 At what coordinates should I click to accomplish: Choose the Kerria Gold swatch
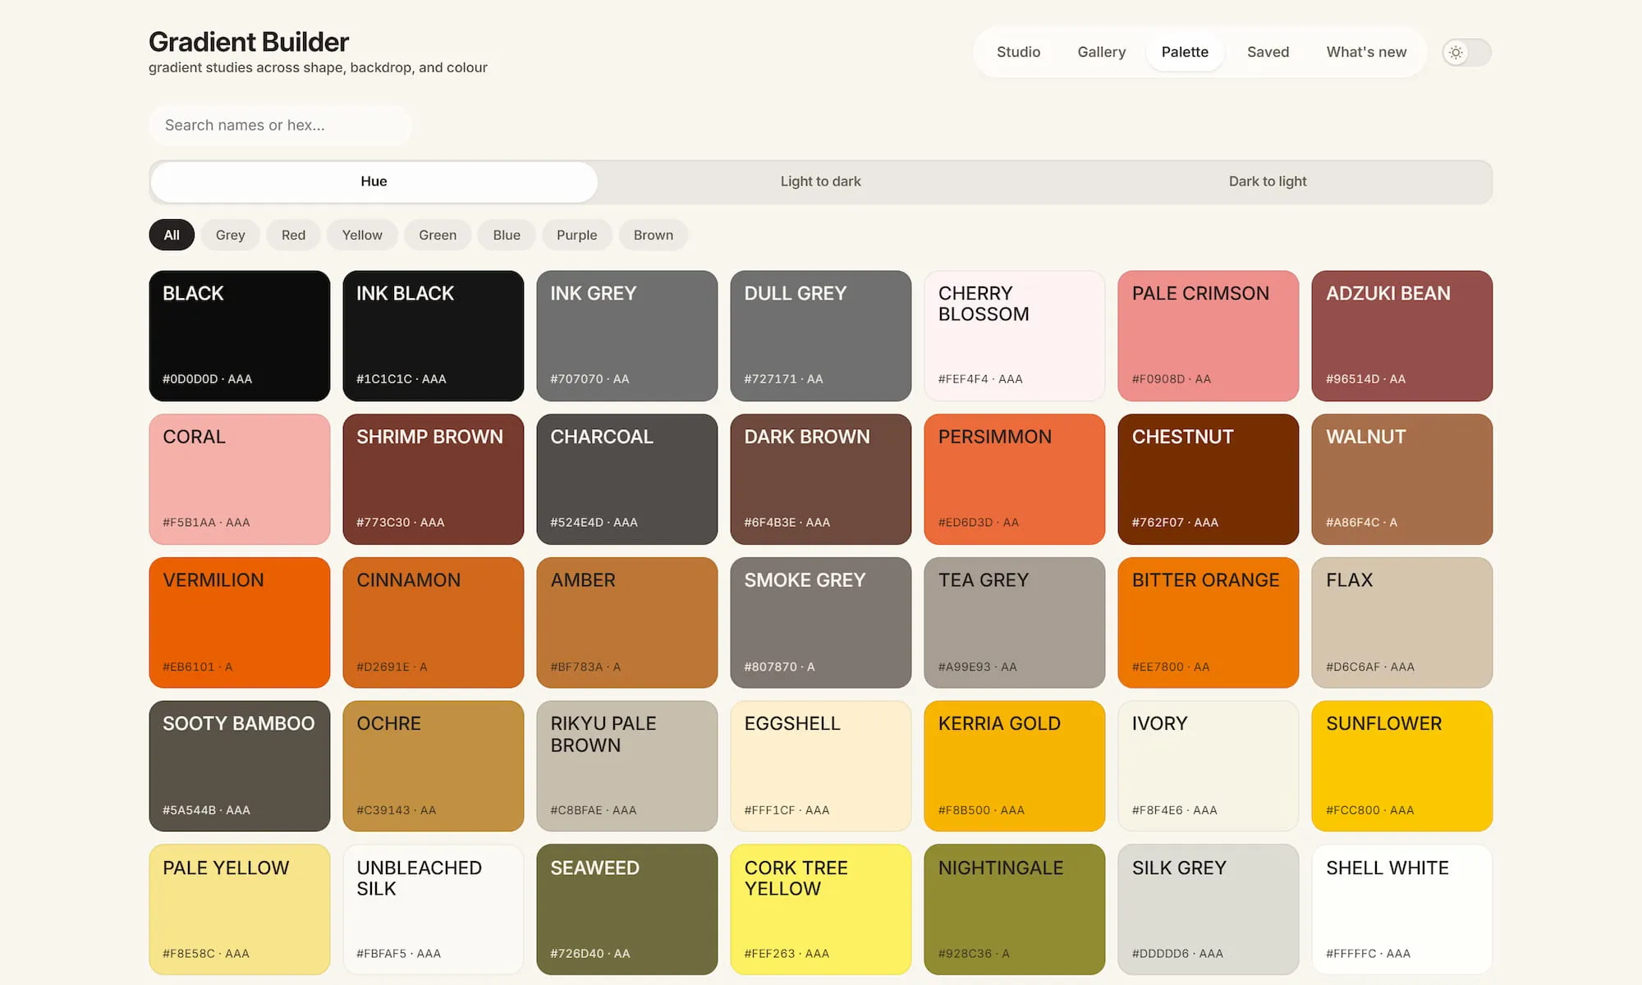pyautogui.click(x=1015, y=766)
